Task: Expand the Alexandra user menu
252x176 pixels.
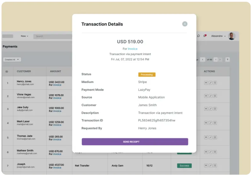Action: 218,36
